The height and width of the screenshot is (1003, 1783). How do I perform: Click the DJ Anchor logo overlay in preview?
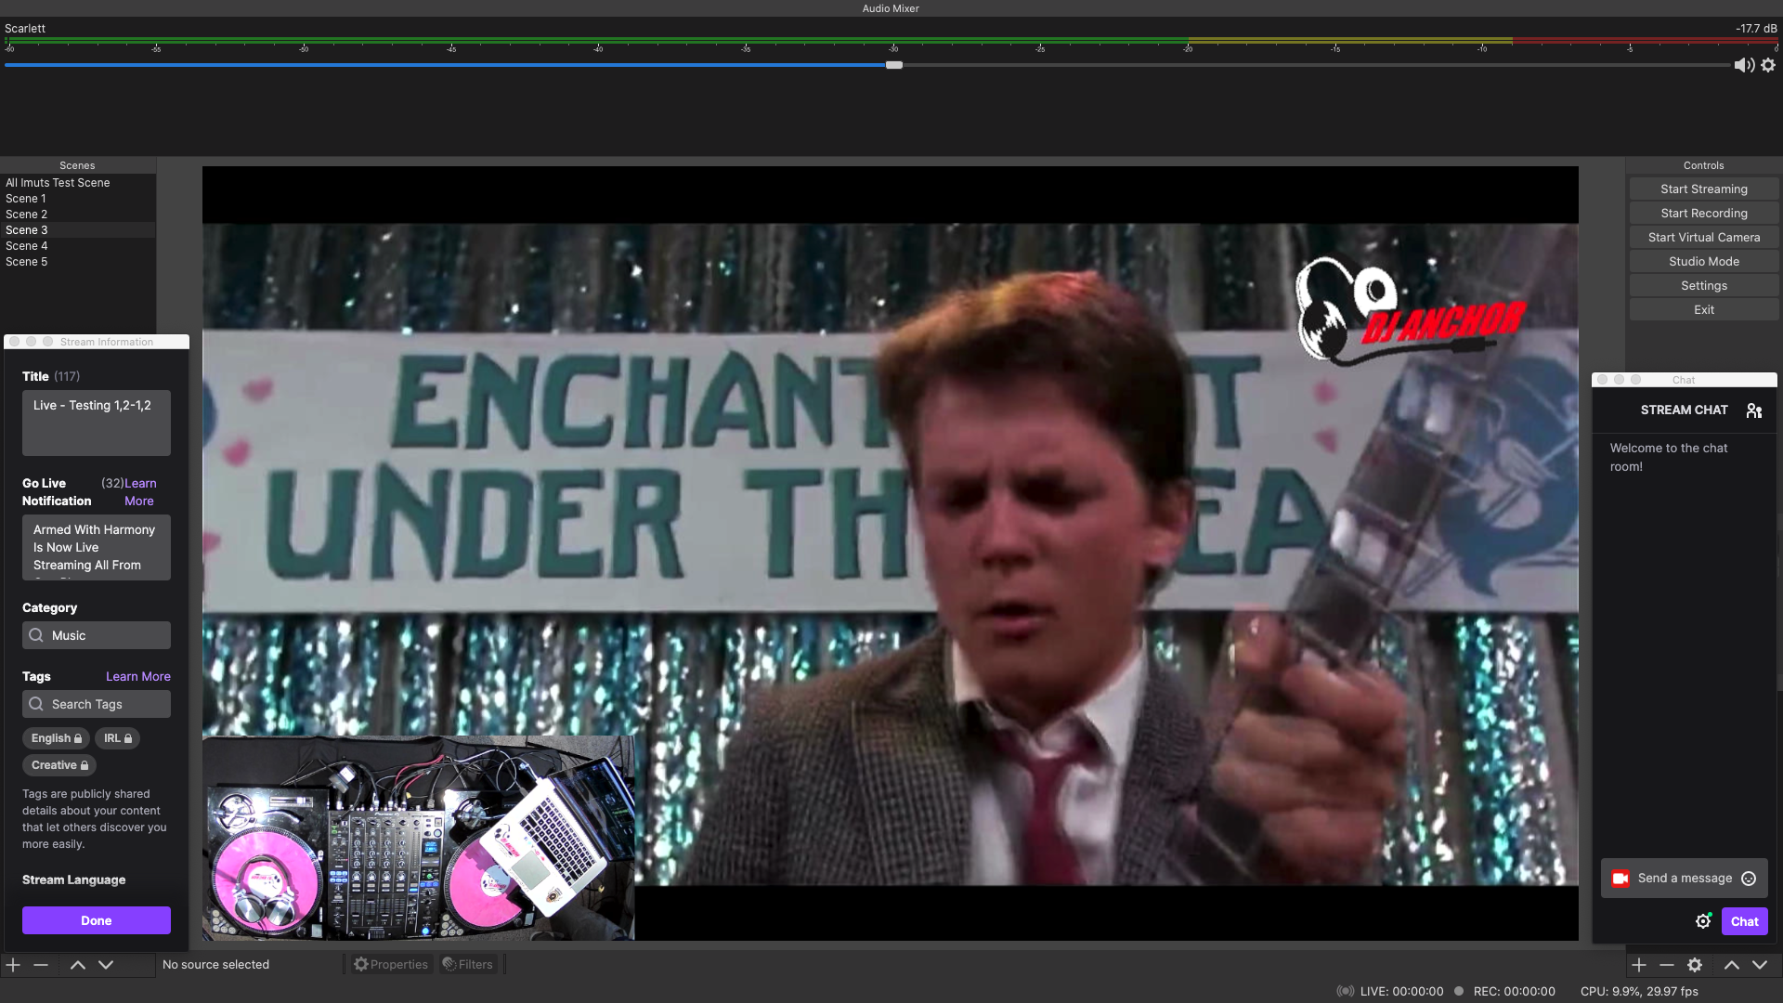(1410, 313)
